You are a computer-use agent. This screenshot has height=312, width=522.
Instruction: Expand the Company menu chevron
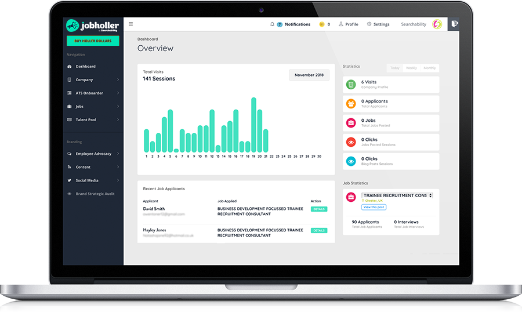point(118,79)
